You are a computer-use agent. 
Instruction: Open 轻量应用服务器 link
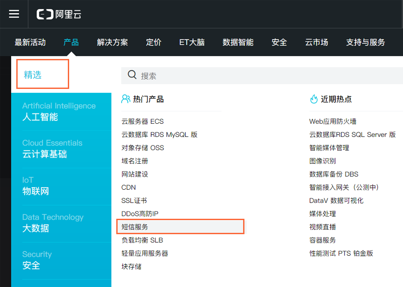click(x=145, y=254)
